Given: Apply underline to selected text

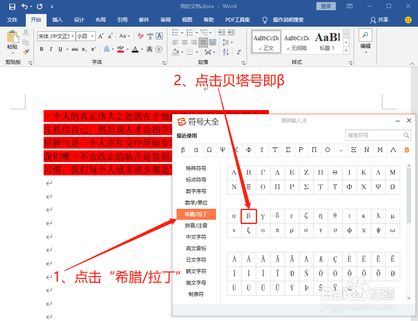Looking at the screenshot, I should click(x=60, y=49).
